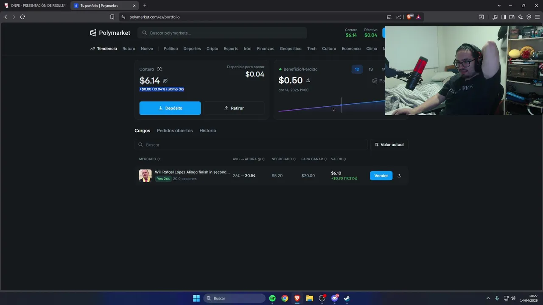Show hidden system tray icons chevron
Viewport: 543px width, 305px height.
[x=488, y=298]
